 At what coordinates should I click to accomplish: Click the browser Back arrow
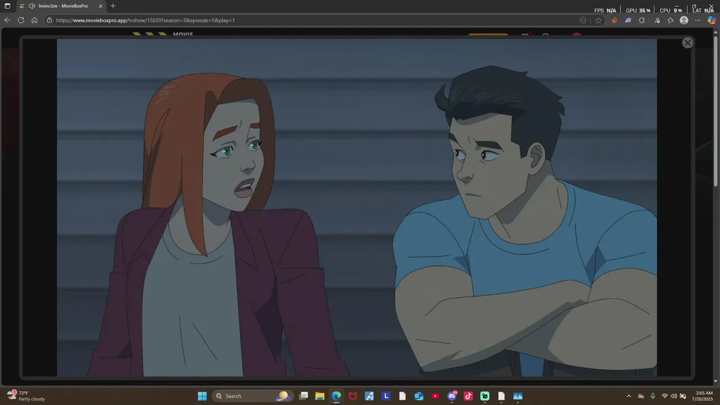7,20
